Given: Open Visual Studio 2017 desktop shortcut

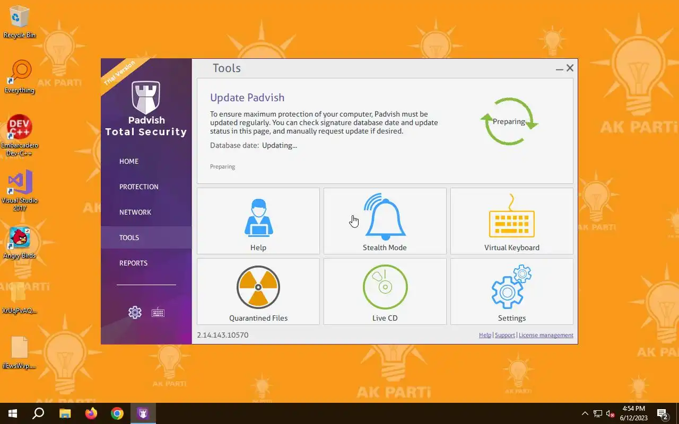Looking at the screenshot, I should click(20, 191).
